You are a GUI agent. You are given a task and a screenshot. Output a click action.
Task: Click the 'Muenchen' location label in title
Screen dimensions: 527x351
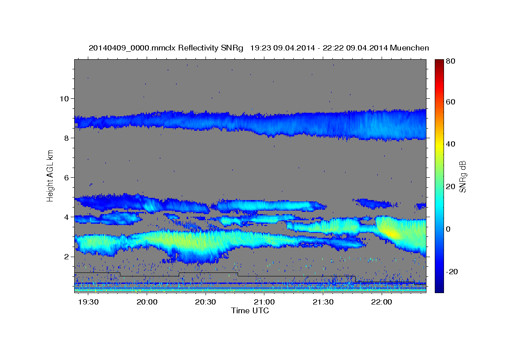pos(409,48)
